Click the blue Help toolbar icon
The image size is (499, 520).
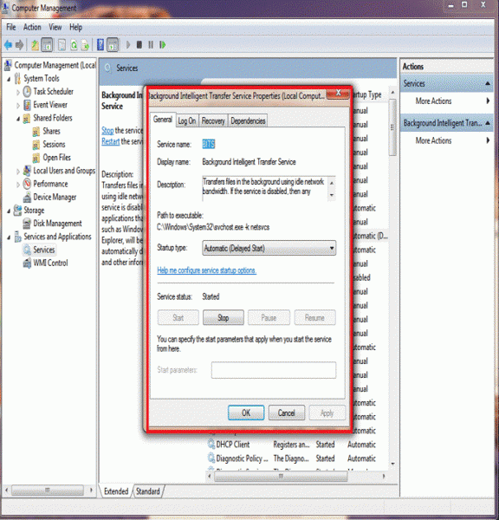coord(100,45)
